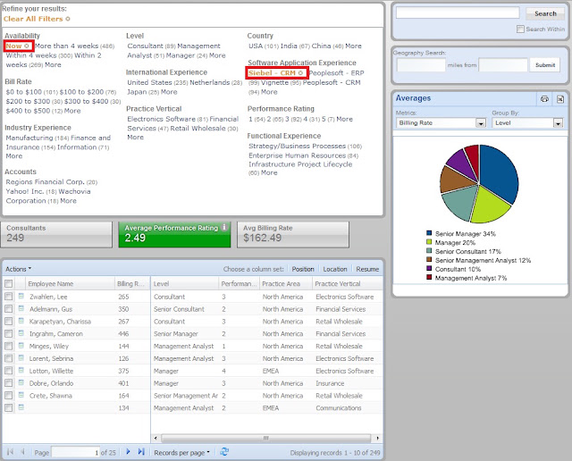The height and width of the screenshot is (461, 572).
Task: Toggle select-all checkbox in table header
Action: point(8,283)
